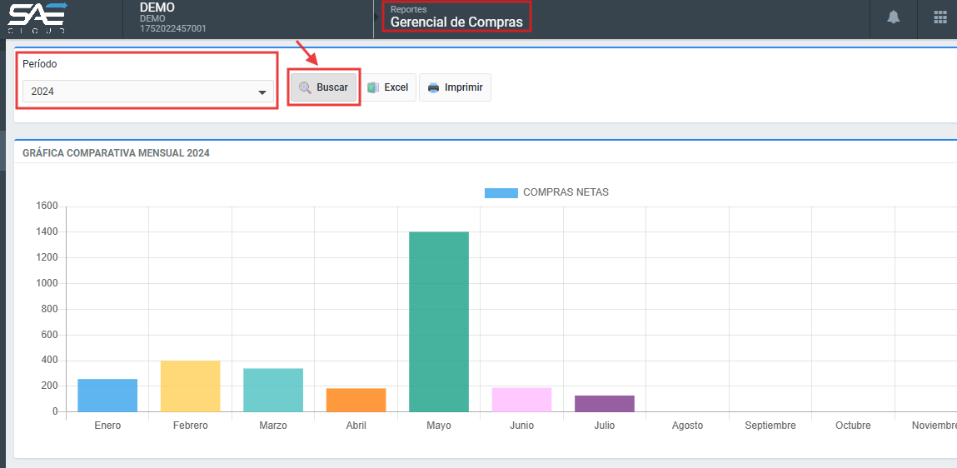
Task: Click the magnifier icon on Buscar
Action: (x=305, y=87)
